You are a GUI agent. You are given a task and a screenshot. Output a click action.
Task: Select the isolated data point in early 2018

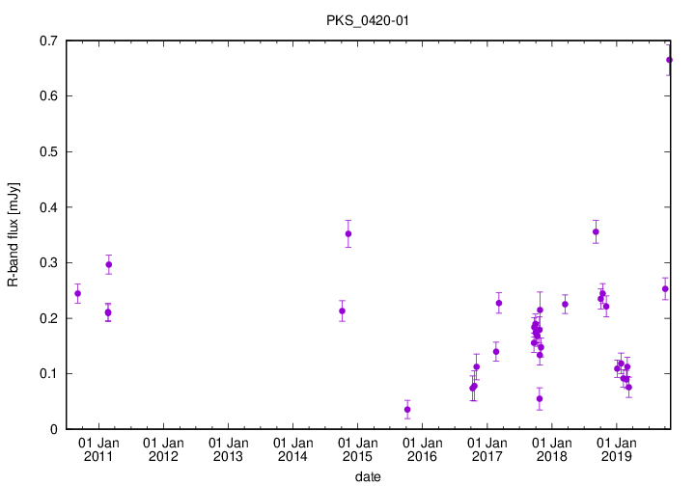(x=565, y=305)
